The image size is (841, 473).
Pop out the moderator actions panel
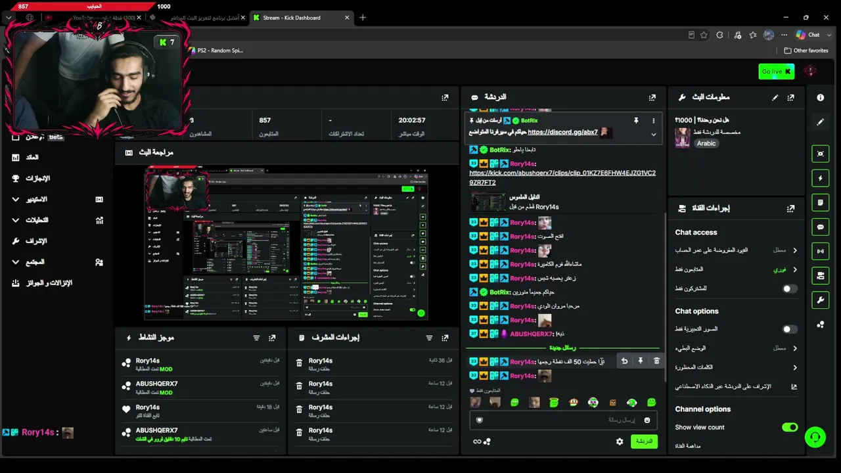coord(445,338)
